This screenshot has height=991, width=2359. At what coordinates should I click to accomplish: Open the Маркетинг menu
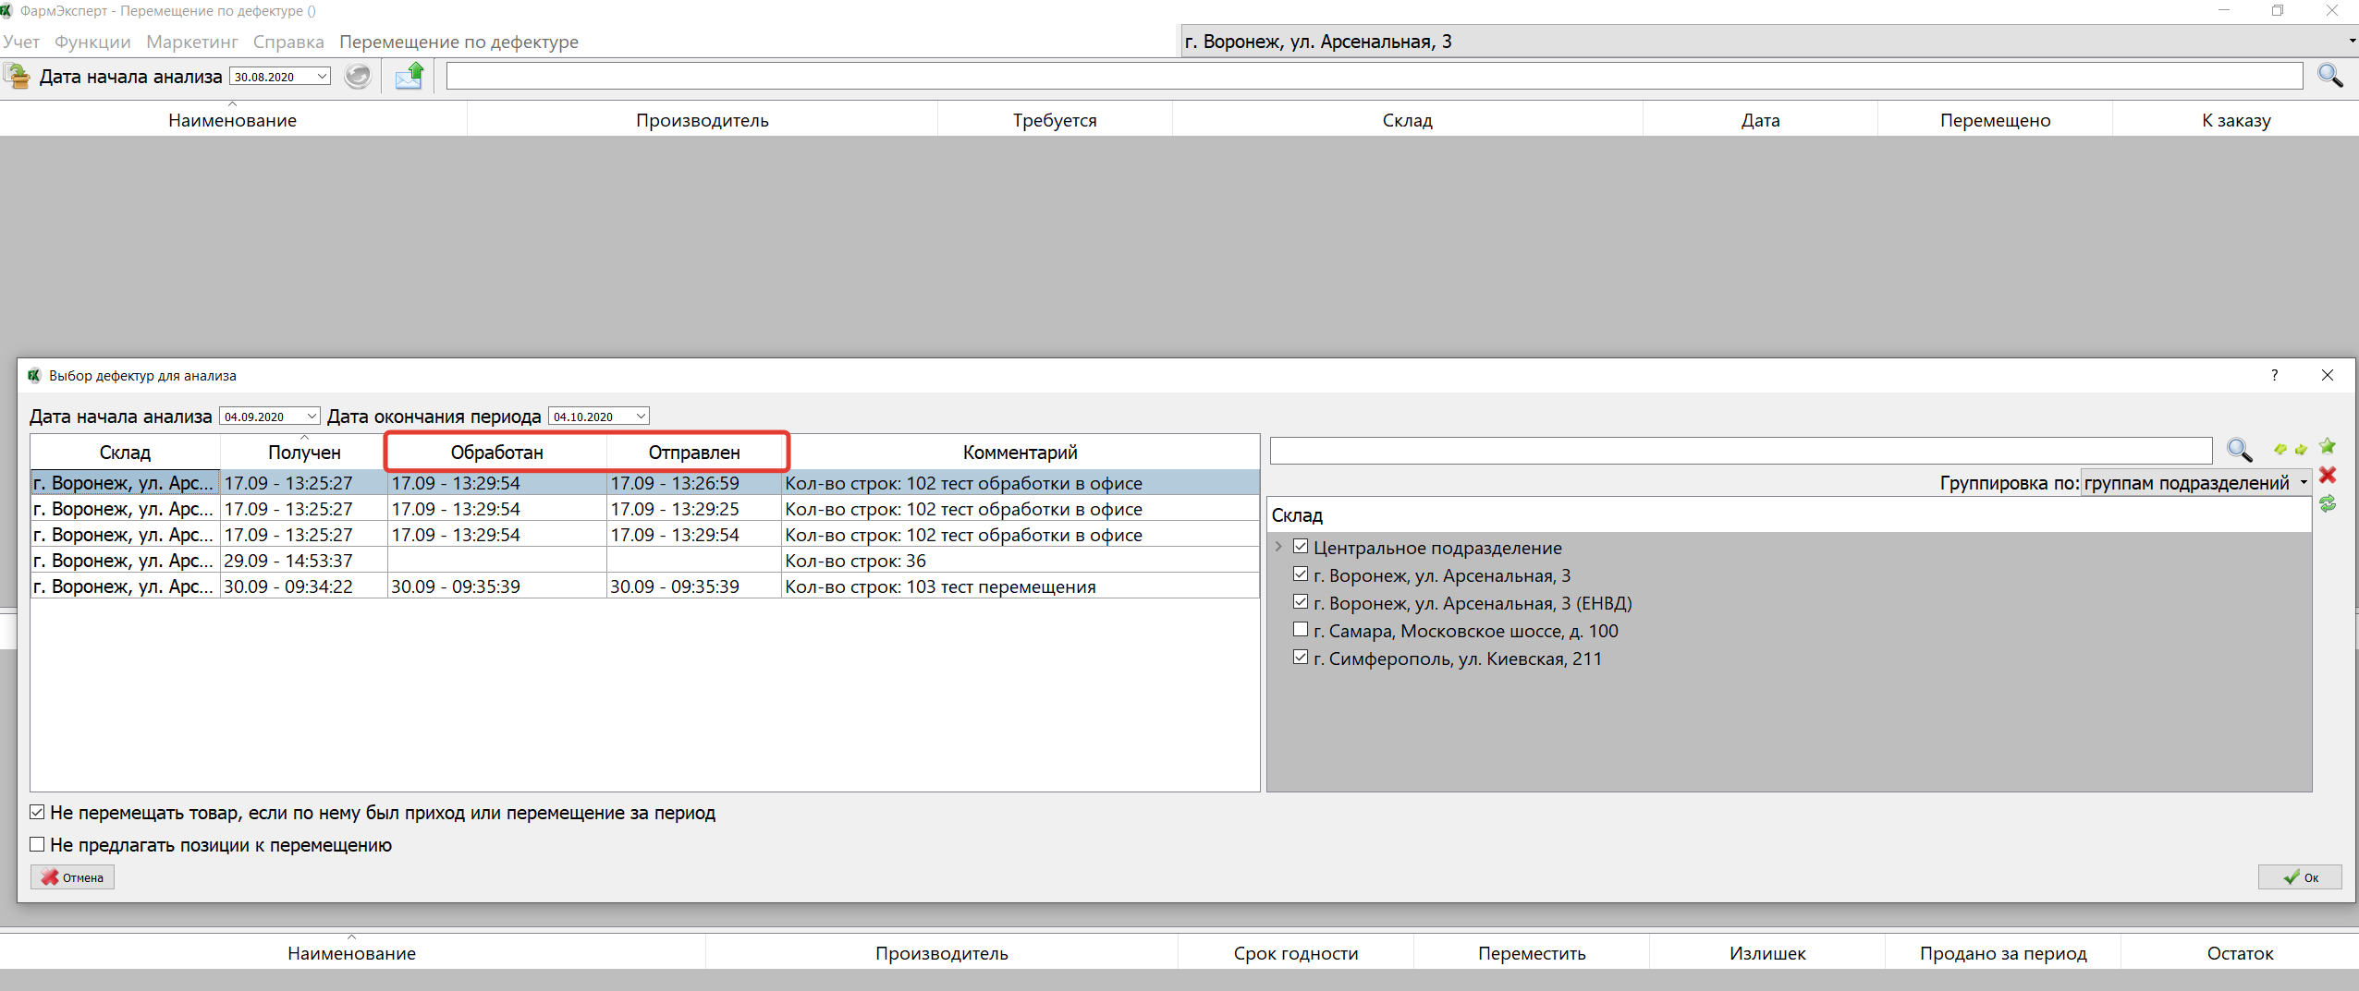coord(191,42)
